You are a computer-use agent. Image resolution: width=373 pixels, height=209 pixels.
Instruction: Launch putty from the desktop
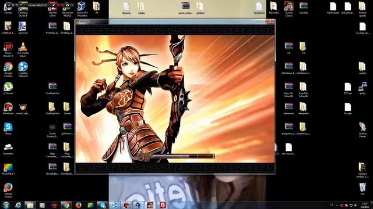pos(363,88)
